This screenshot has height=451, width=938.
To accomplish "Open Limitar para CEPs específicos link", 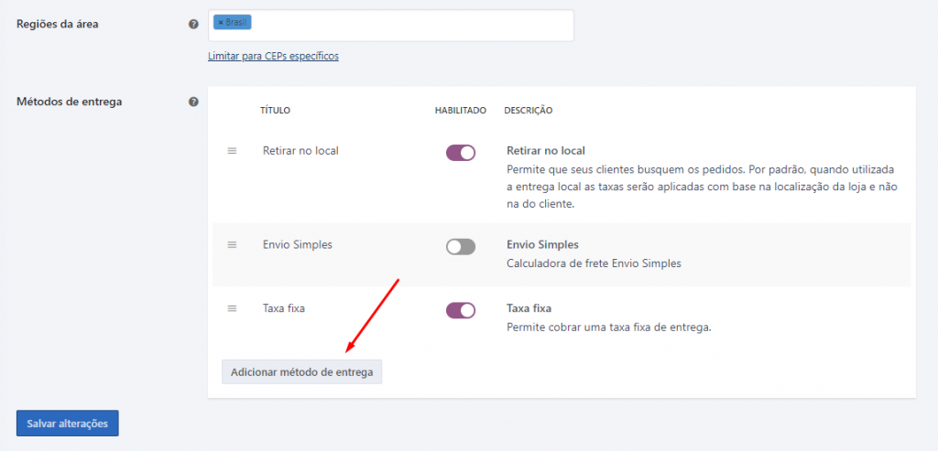I will coord(273,56).
